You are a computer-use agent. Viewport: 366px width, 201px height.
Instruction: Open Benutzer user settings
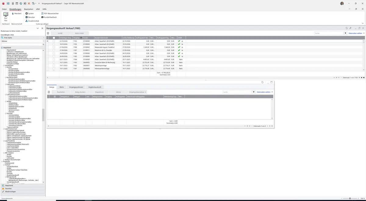[30, 17]
